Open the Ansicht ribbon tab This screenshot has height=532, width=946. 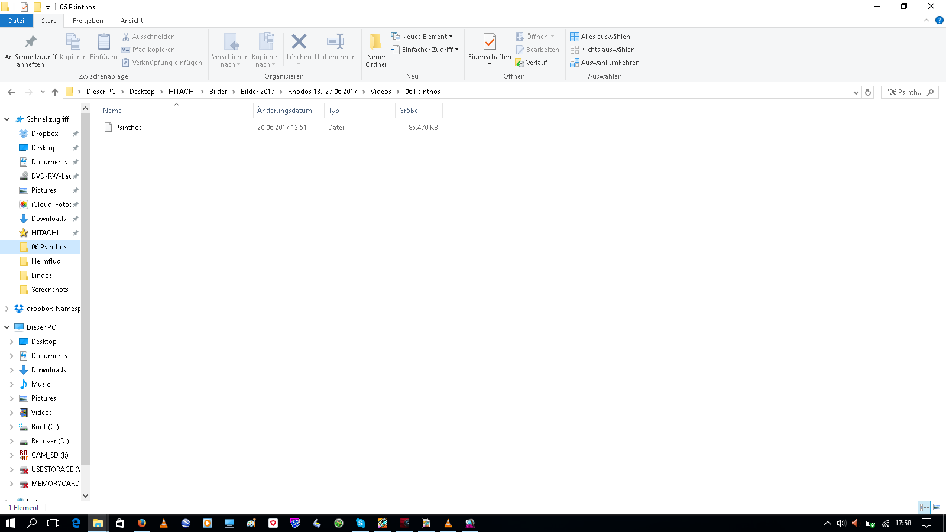click(131, 21)
